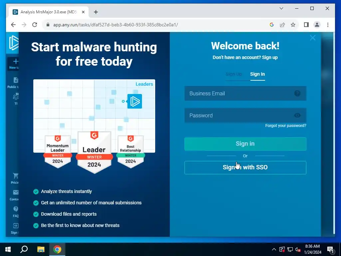The height and width of the screenshot is (256, 341).
Task: Click the padlock site info icon
Action: click(x=48, y=25)
